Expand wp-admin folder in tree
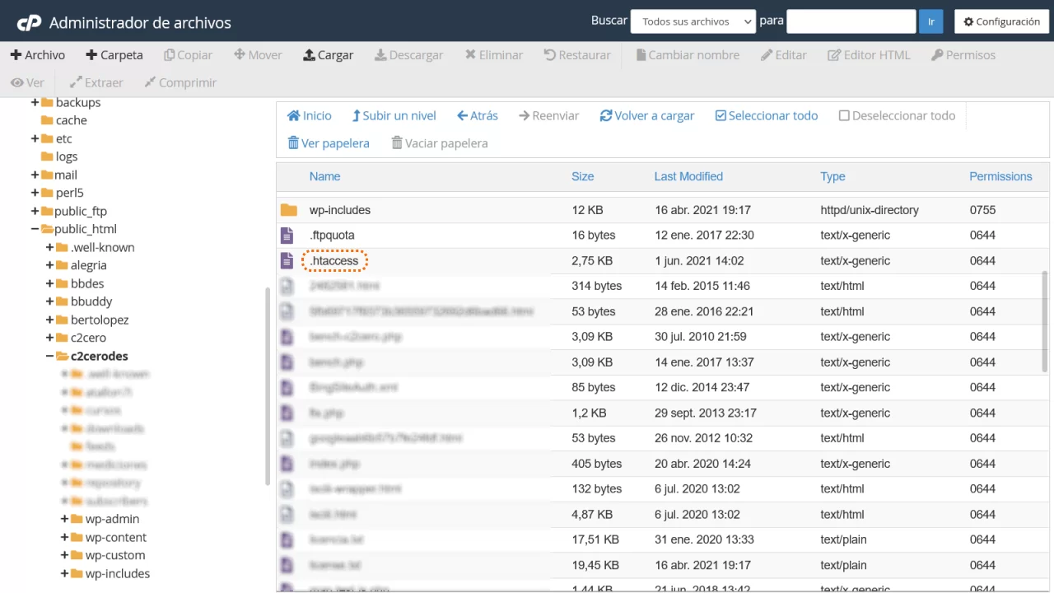The width and height of the screenshot is (1054, 593). pos(64,520)
